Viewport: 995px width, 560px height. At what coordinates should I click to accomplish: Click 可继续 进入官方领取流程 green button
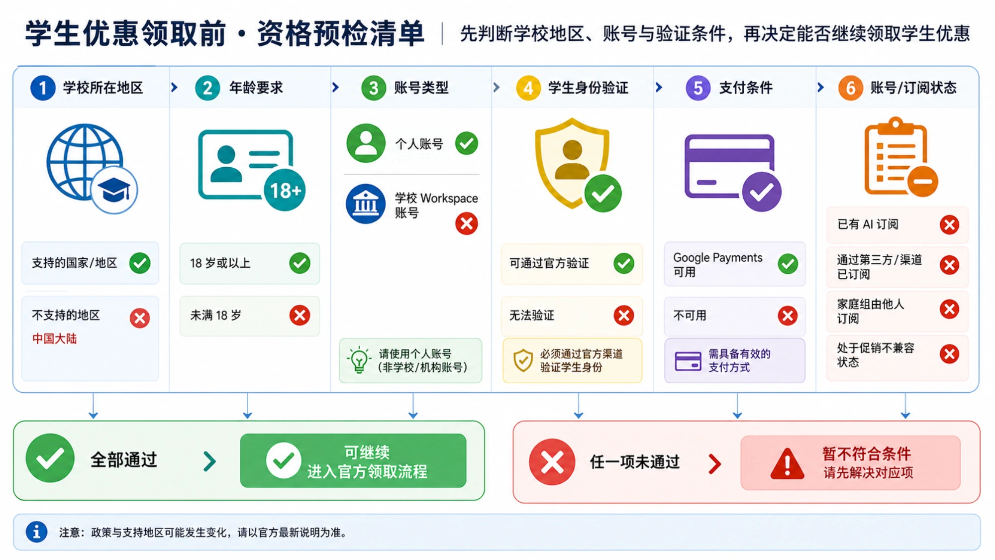click(353, 460)
